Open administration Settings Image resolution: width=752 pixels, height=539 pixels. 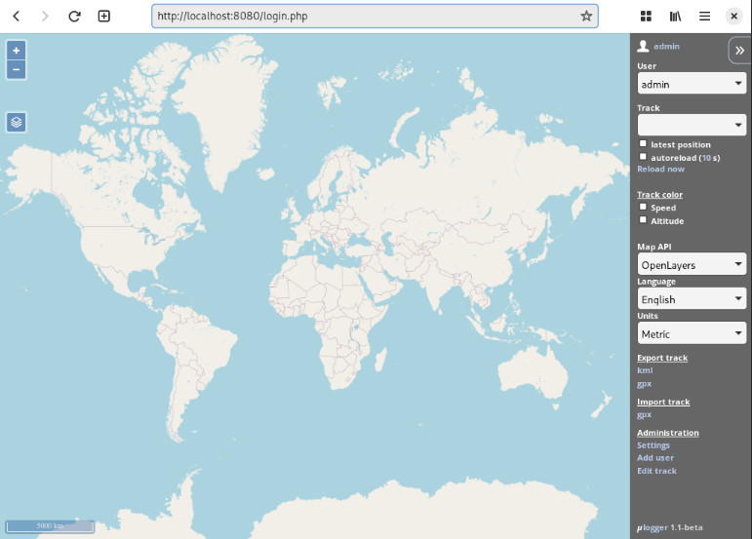(x=653, y=445)
